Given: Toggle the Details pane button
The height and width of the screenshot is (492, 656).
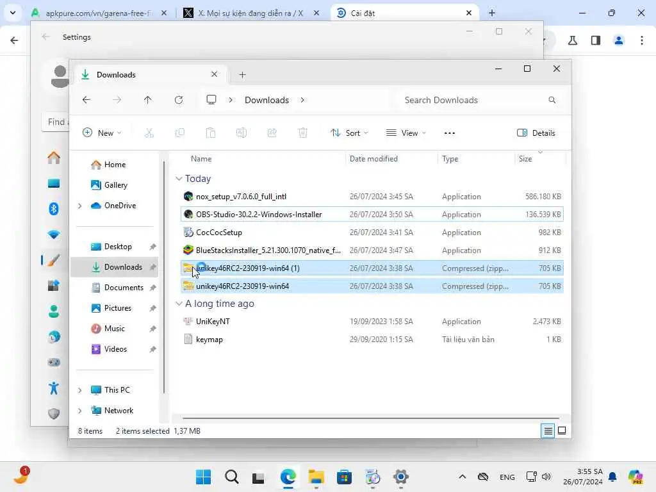Looking at the screenshot, I should (536, 133).
